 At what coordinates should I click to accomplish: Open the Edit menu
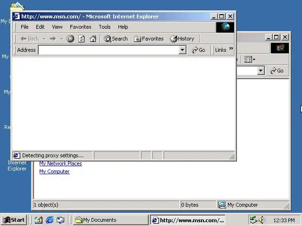pos(40,27)
